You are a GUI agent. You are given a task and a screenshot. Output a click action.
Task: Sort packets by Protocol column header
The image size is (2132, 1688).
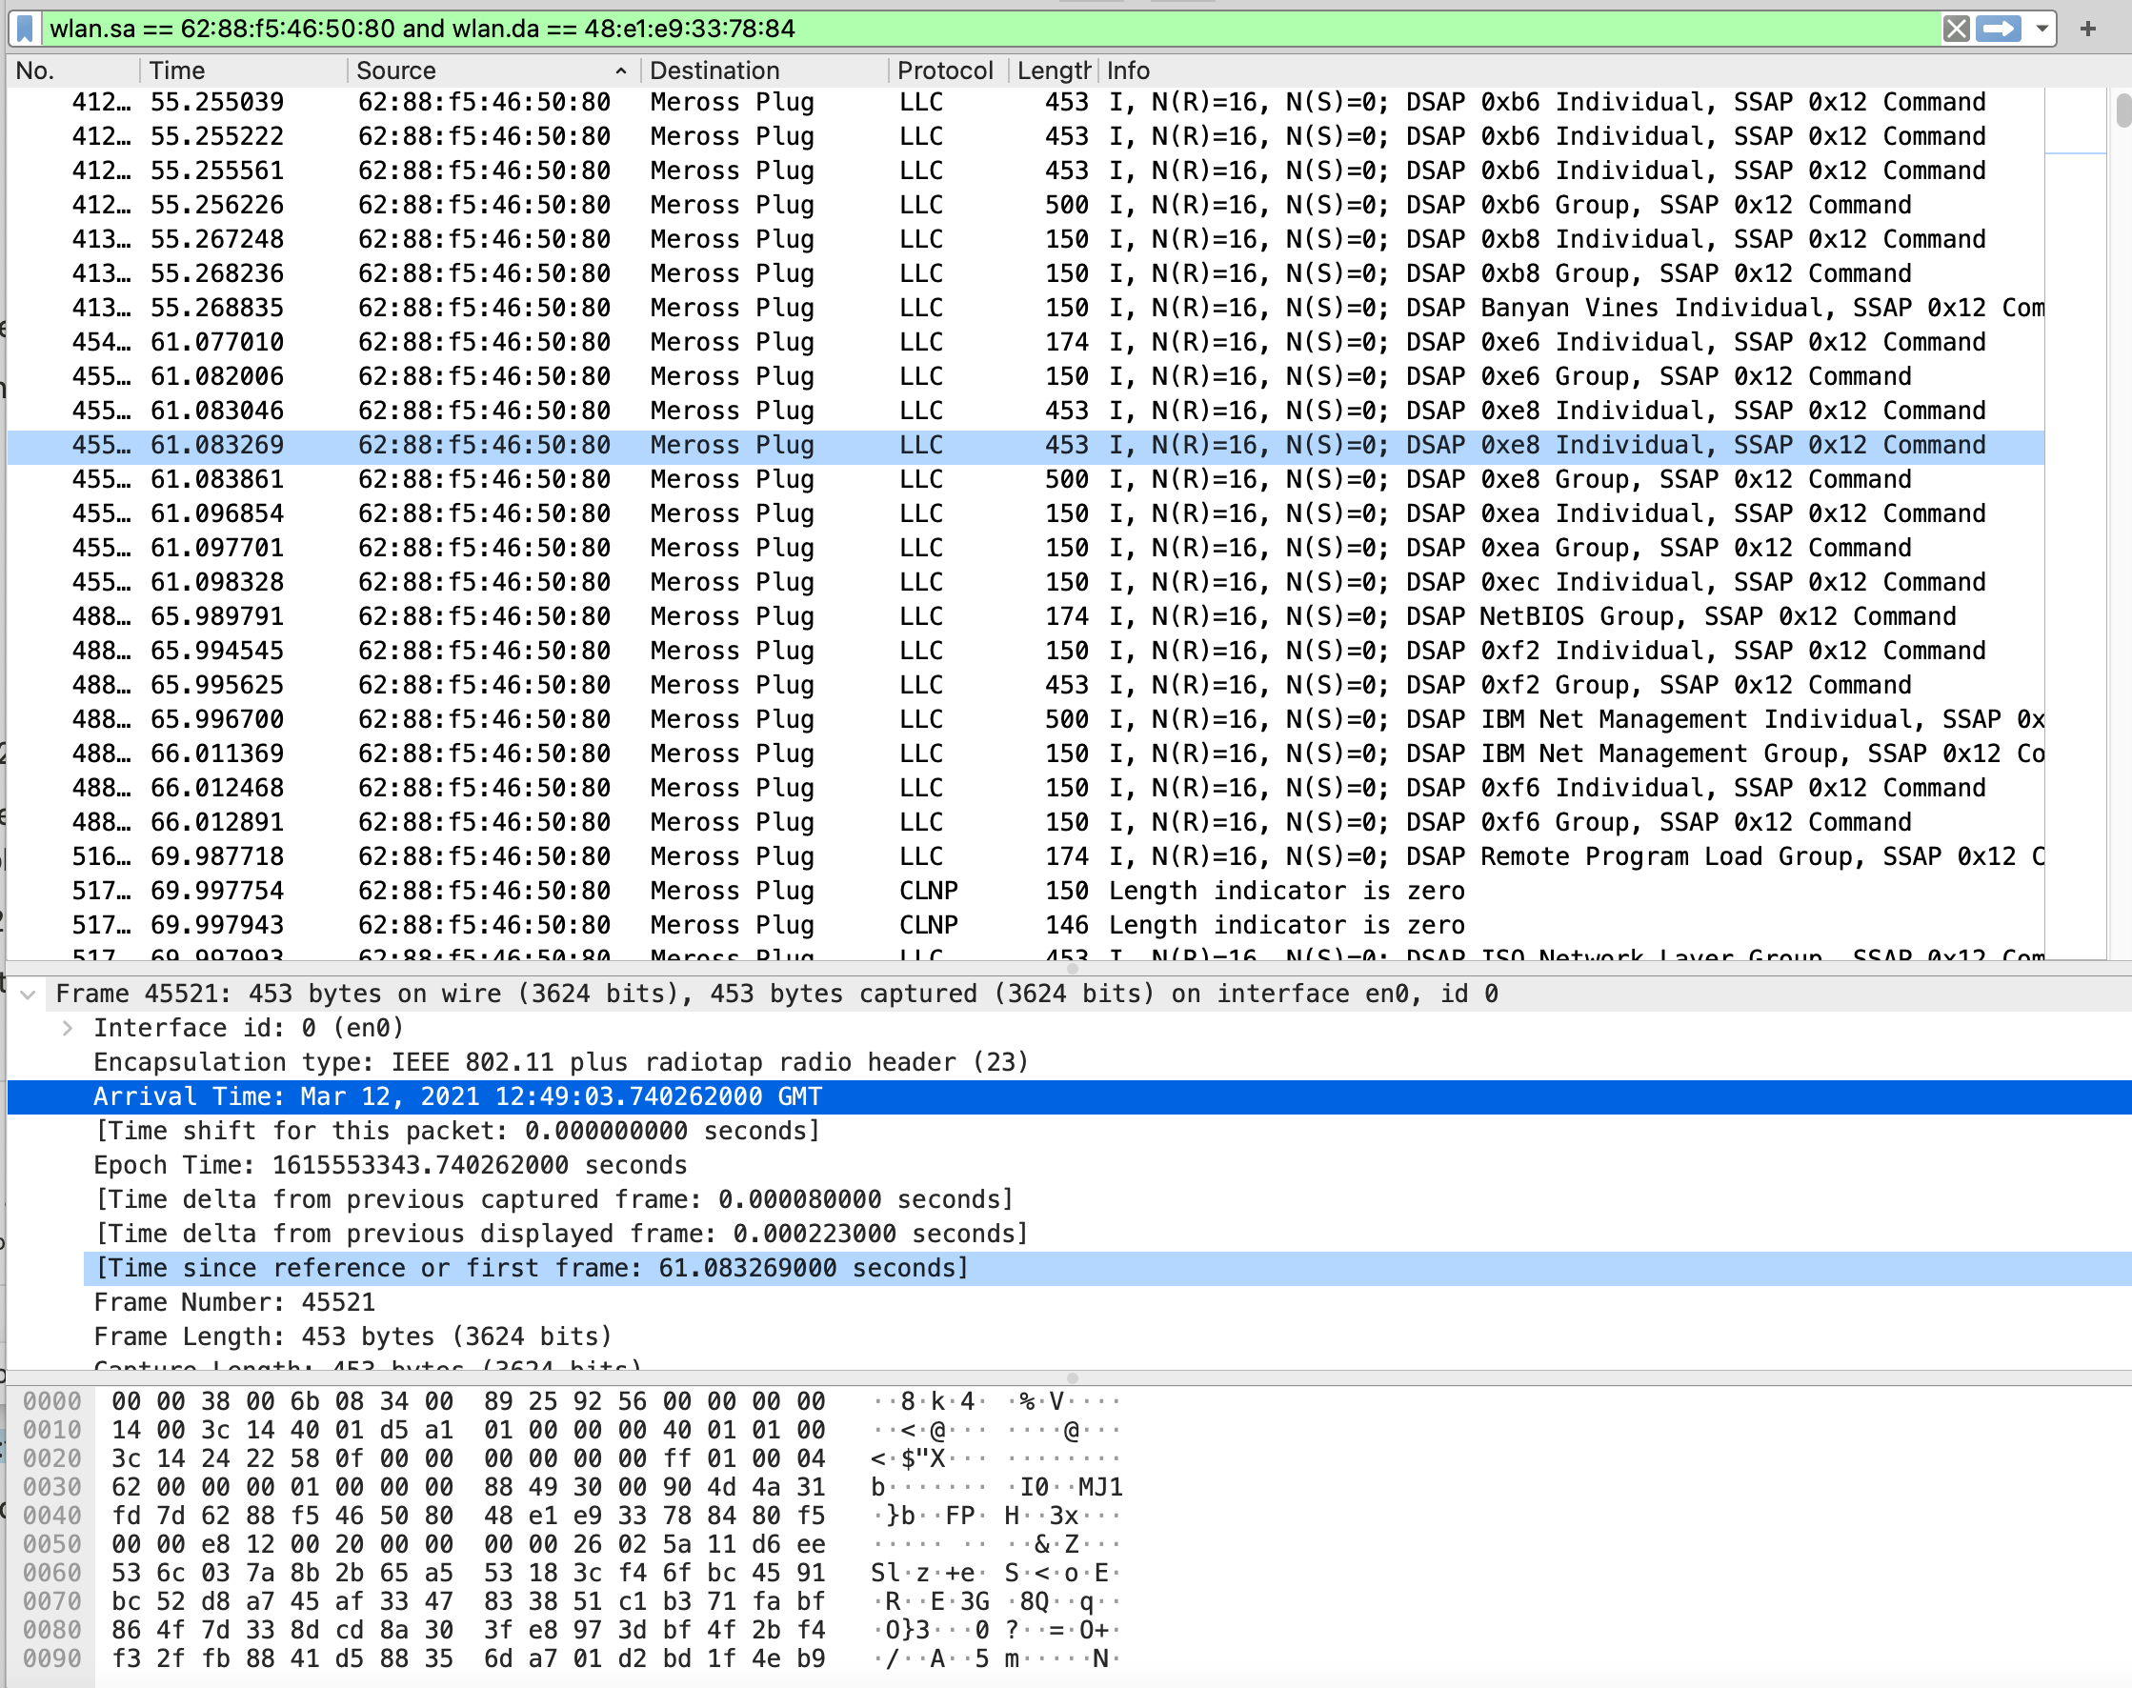(x=944, y=71)
